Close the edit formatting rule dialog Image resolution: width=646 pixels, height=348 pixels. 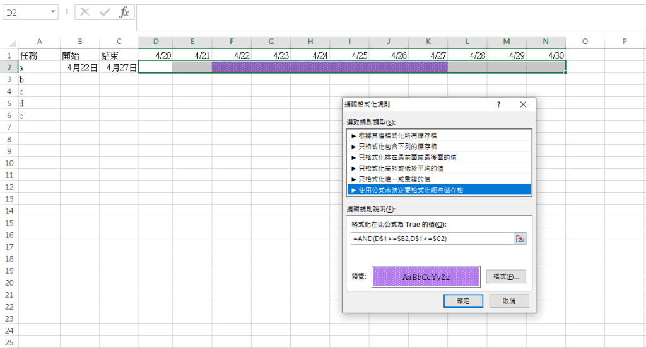523,105
